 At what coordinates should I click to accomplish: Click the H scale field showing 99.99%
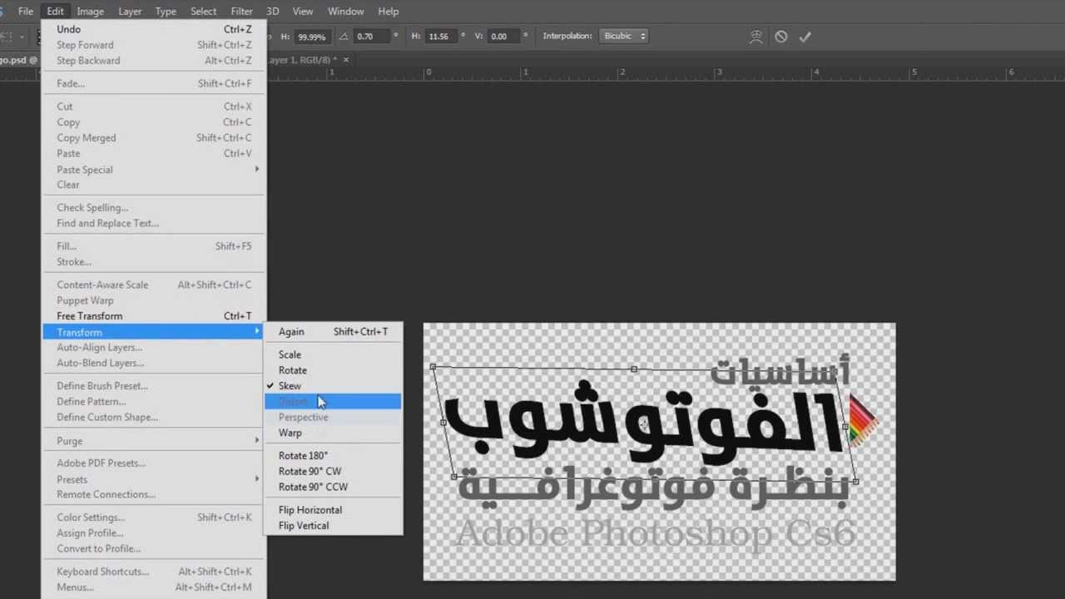point(313,37)
